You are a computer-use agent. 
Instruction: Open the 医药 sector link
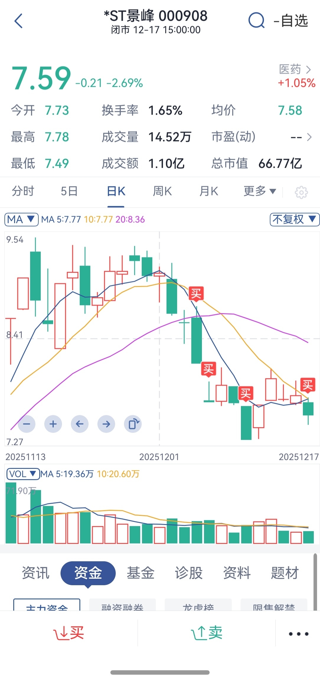click(x=295, y=69)
